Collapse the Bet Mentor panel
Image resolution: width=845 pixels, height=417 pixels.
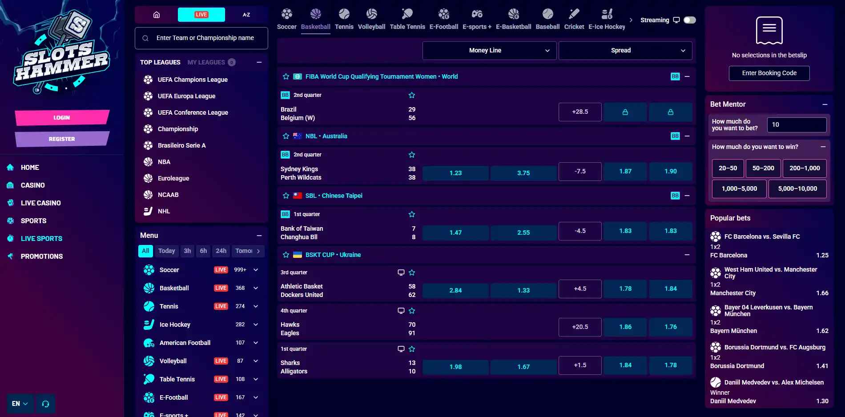(825, 104)
